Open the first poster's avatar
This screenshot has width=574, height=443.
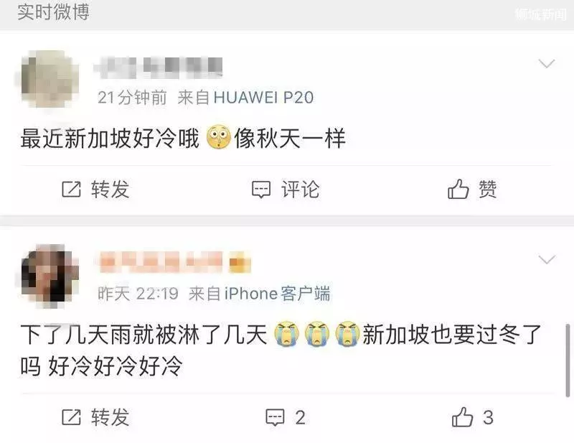click(x=48, y=79)
